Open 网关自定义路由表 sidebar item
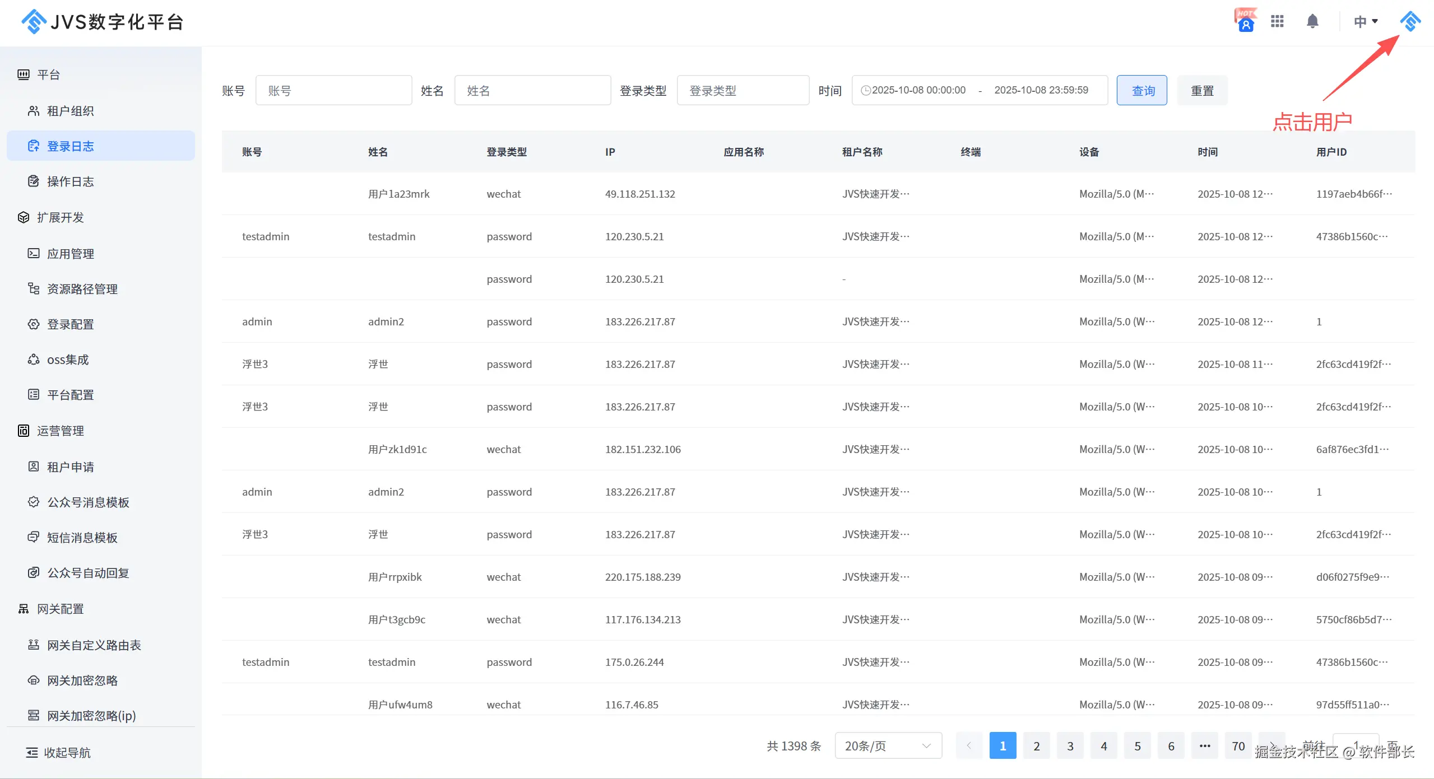 pyautogui.click(x=94, y=645)
